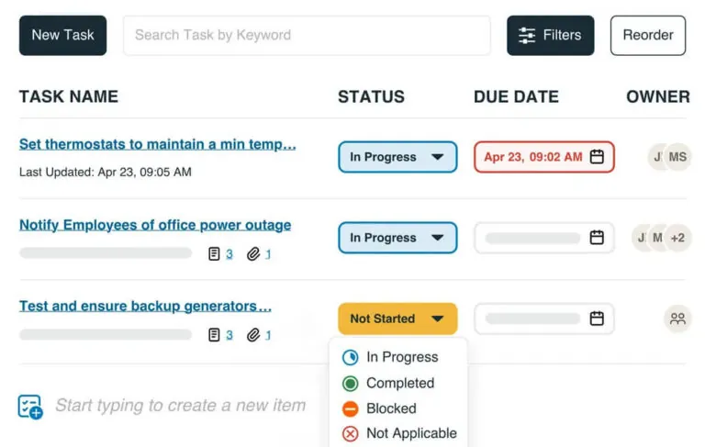Open calendar icon for Apr 23 due date
Image resolution: width=705 pixels, height=447 pixels.
(597, 157)
